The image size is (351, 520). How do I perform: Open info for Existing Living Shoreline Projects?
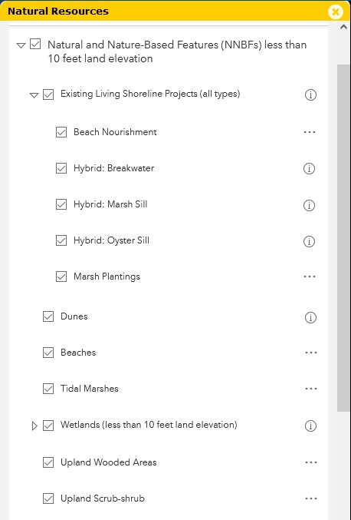click(x=310, y=94)
